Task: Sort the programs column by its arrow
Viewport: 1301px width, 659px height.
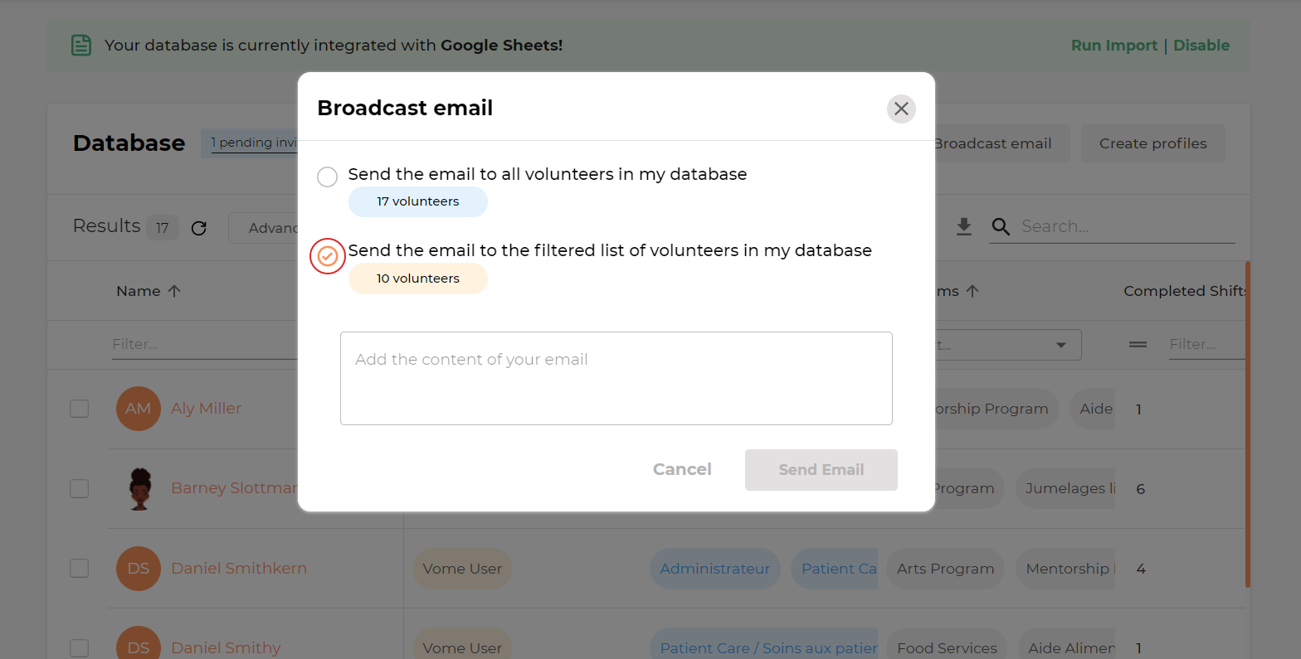Action: click(x=972, y=291)
